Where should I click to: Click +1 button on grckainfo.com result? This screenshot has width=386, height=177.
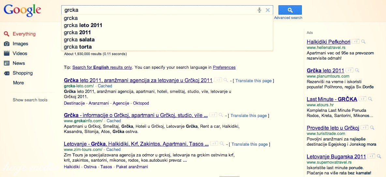[x=213, y=115]
